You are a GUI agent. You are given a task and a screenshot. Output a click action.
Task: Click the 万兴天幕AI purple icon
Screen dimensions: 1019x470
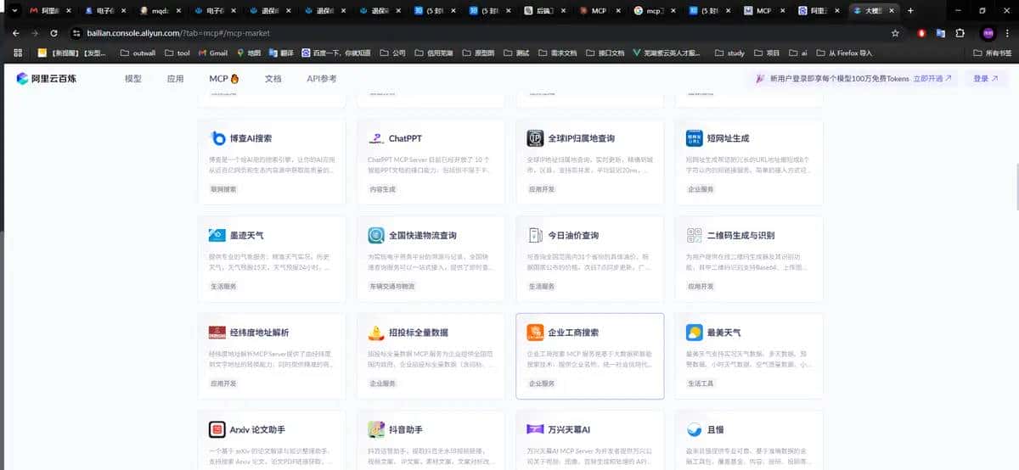[x=535, y=429]
